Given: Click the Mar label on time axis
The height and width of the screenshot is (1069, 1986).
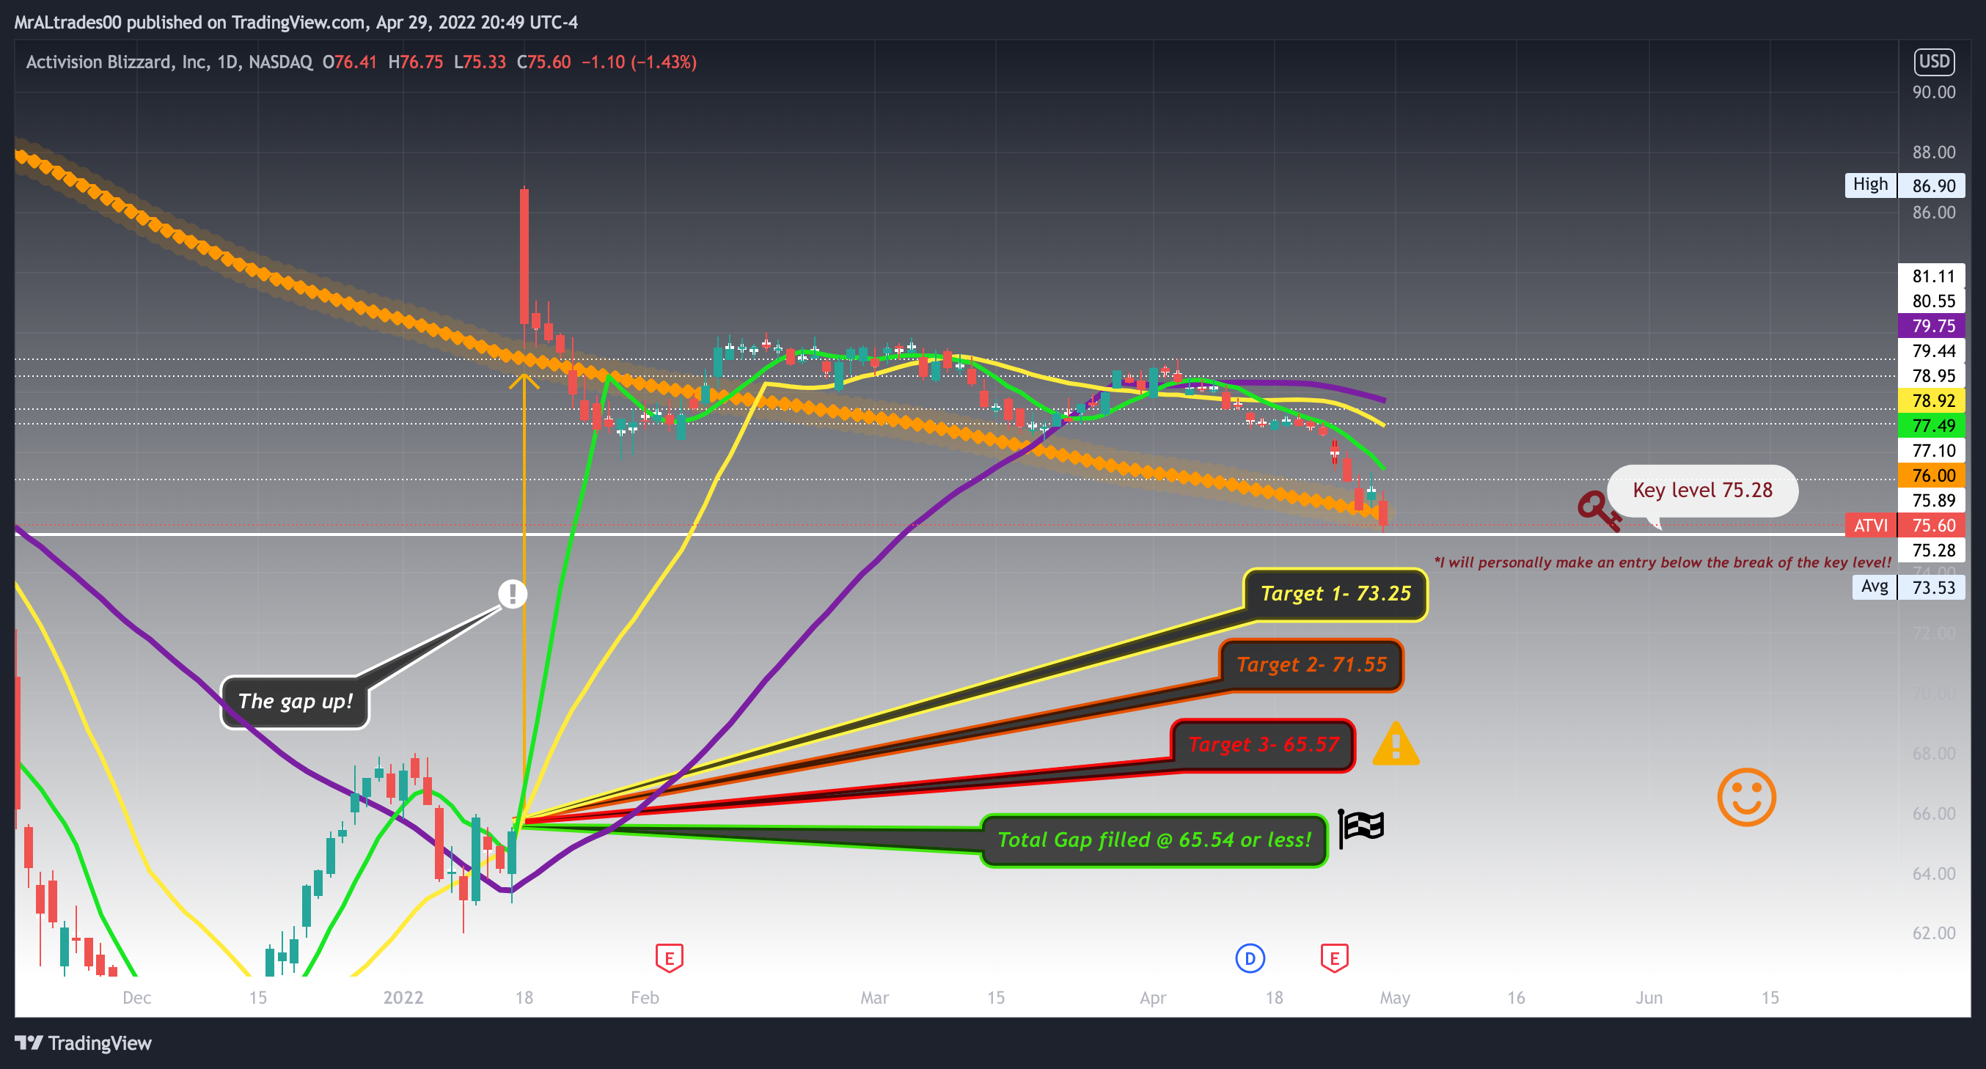Looking at the screenshot, I should [x=874, y=997].
